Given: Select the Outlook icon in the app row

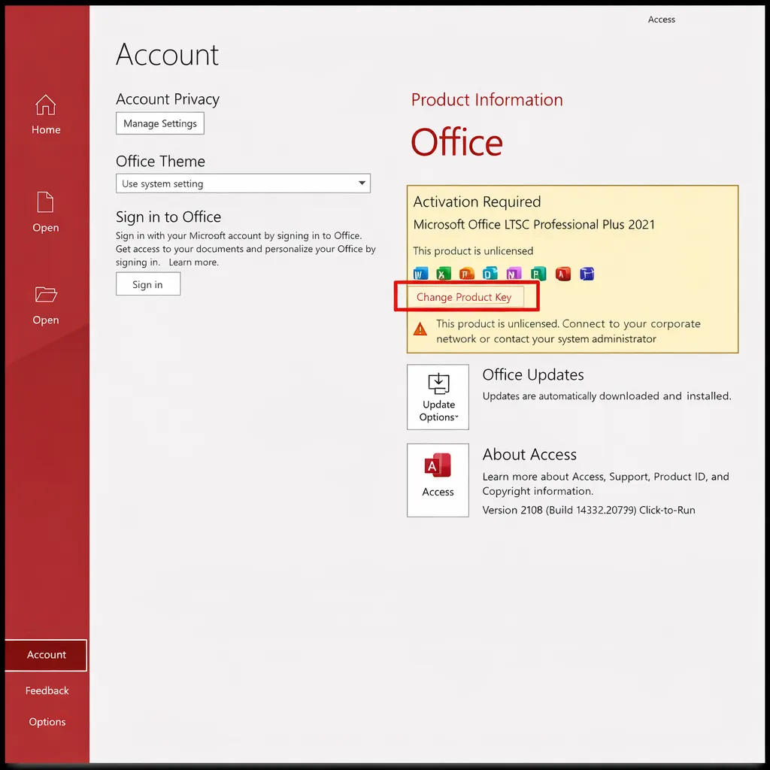Looking at the screenshot, I should pos(490,274).
